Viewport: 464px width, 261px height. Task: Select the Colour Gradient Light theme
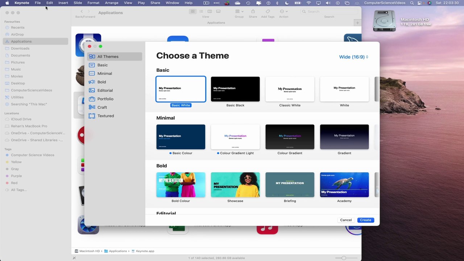tap(235, 137)
